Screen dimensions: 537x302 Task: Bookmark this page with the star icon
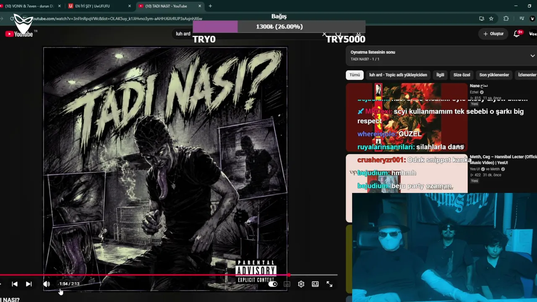pyautogui.click(x=491, y=18)
